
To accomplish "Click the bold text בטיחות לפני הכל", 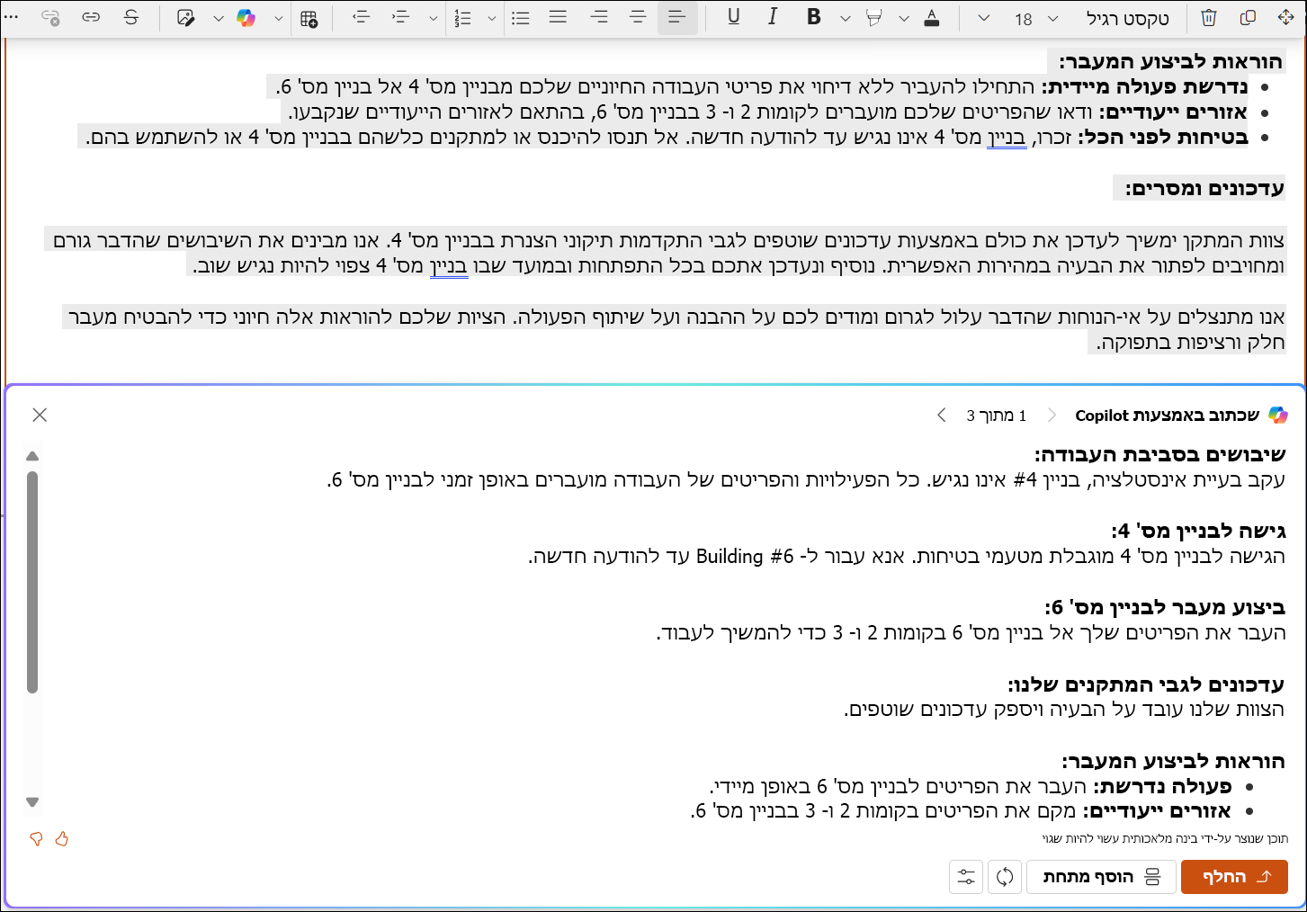I will point(1163,137).
